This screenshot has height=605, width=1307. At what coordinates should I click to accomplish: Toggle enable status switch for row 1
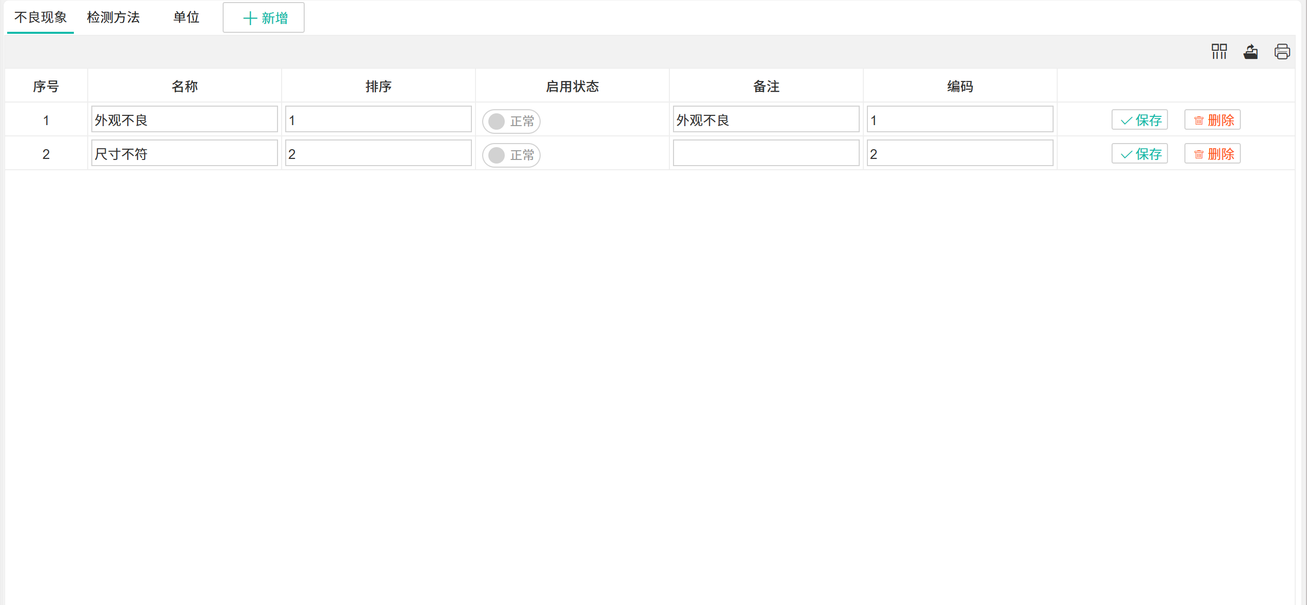[x=511, y=121]
